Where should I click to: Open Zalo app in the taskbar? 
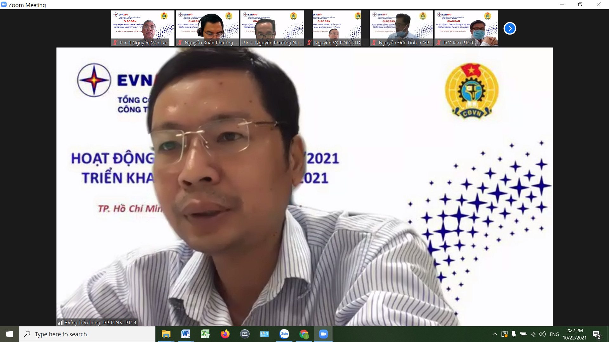(285, 334)
